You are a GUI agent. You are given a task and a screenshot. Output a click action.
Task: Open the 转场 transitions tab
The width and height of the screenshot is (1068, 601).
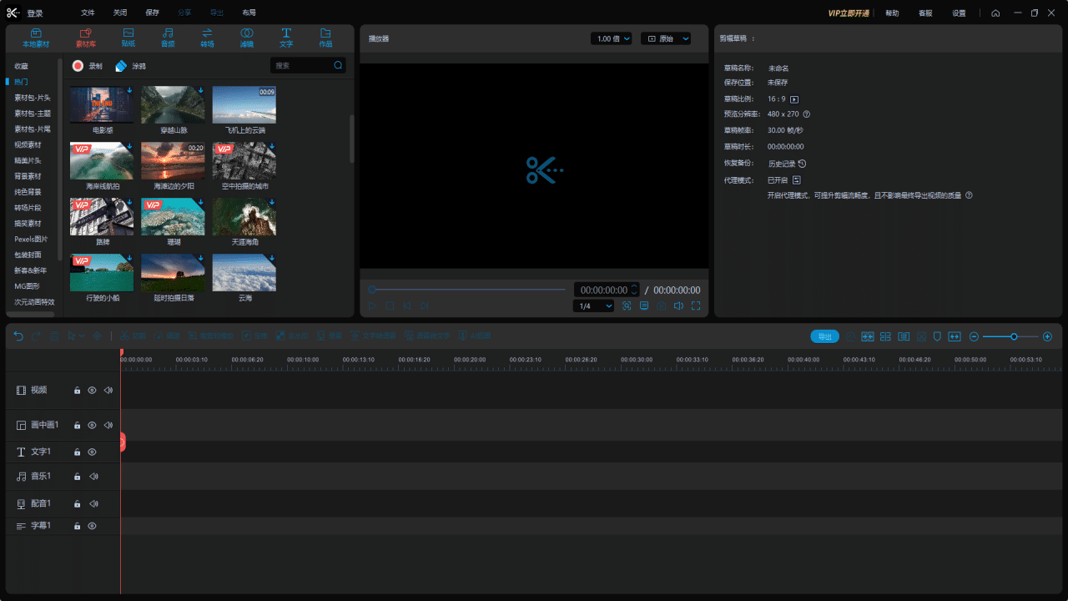pyautogui.click(x=207, y=38)
